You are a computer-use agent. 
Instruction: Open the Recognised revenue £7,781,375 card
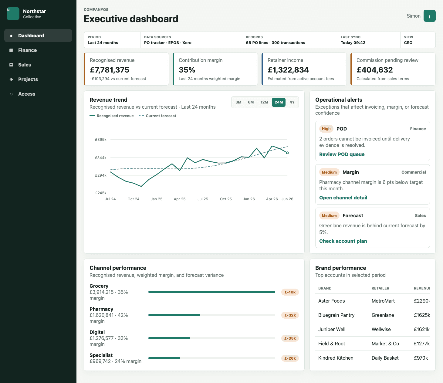pyautogui.click(x=126, y=69)
